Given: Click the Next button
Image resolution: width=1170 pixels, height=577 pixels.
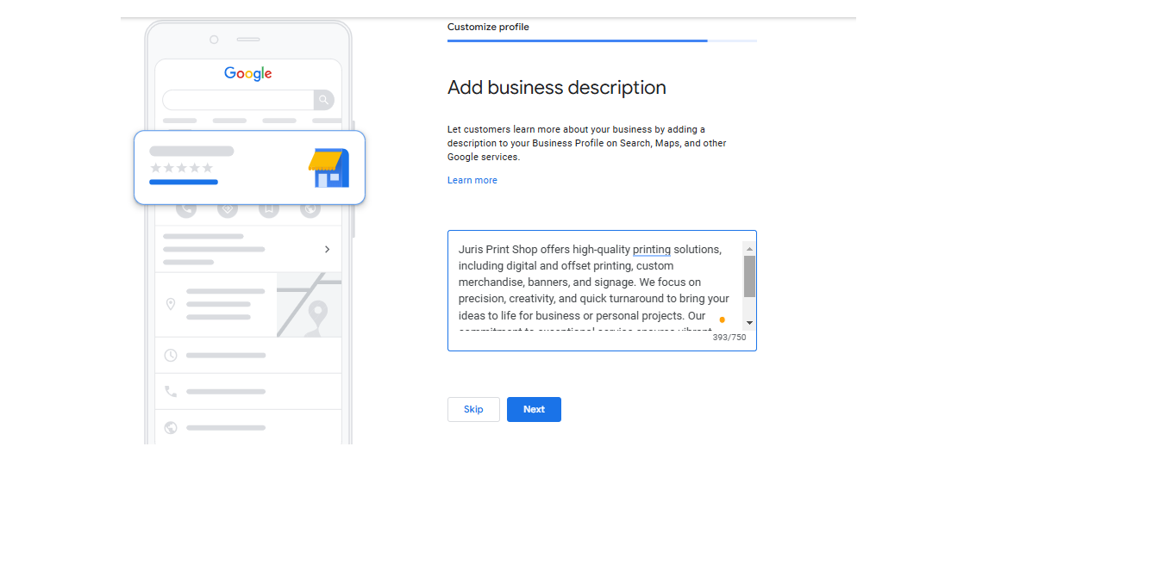Looking at the screenshot, I should (534, 409).
